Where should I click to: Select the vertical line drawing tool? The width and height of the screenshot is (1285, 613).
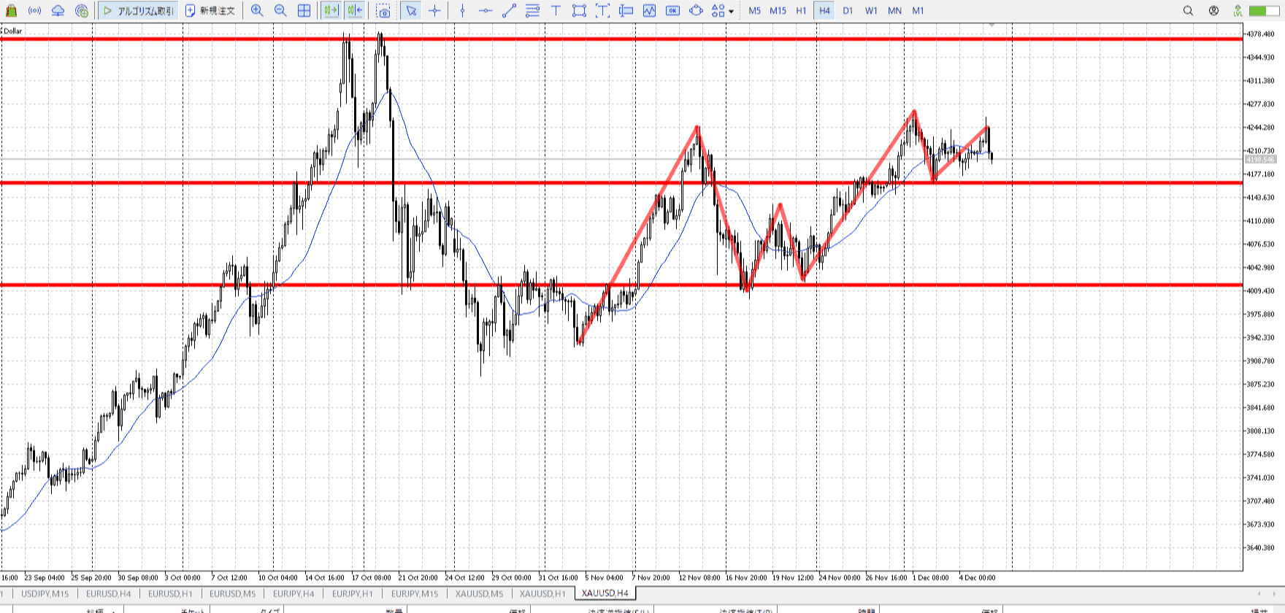coord(462,11)
